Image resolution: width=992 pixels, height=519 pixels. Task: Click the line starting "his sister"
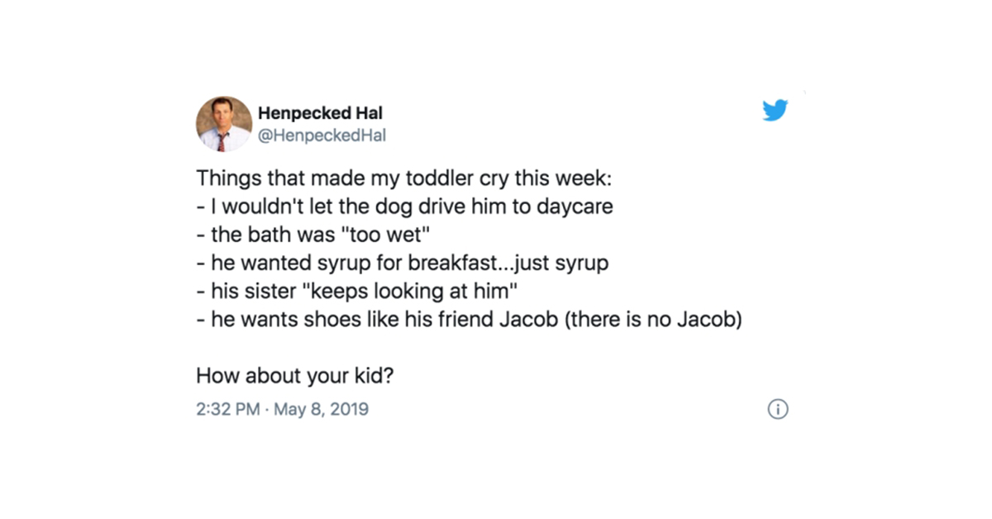361,291
